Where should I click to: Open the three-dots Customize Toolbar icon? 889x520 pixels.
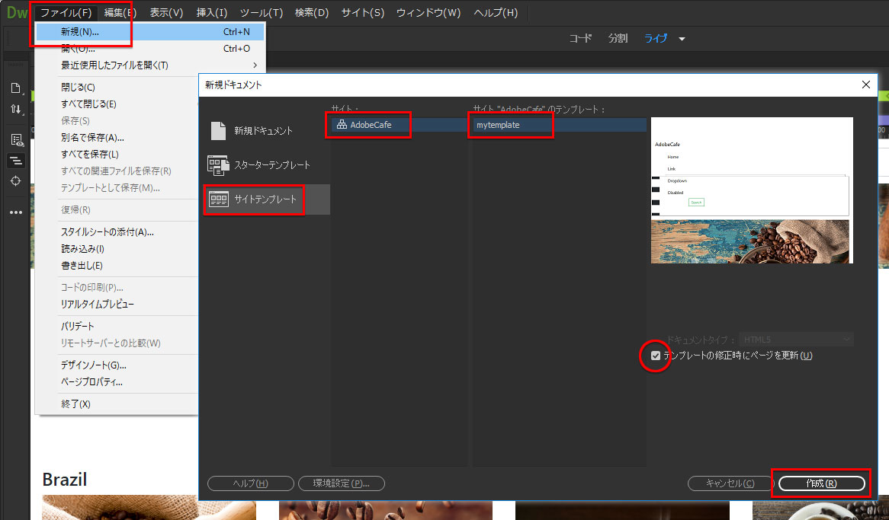[15, 212]
